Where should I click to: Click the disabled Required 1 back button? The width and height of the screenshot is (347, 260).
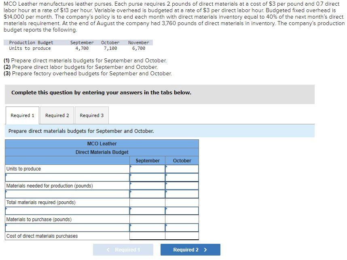point(123,249)
